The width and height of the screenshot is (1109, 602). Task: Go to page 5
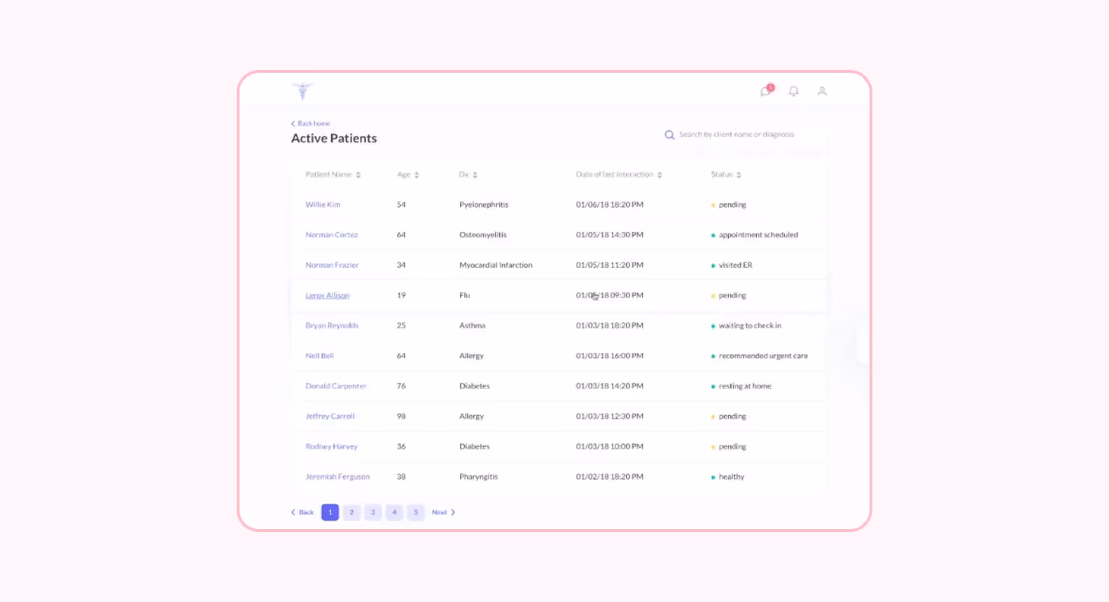pyautogui.click(x=416, y=512)
